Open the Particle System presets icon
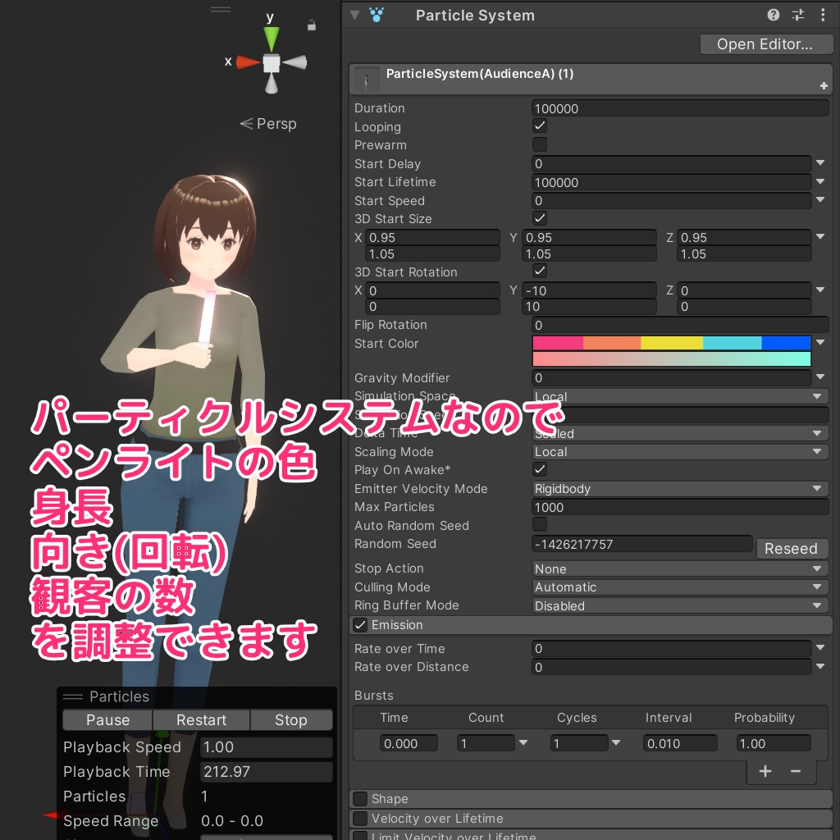 pos(797,15)
